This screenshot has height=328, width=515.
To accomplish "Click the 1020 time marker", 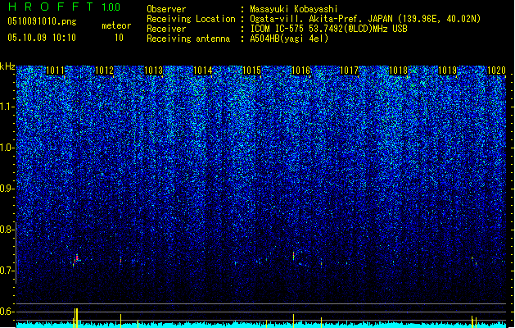I will (x=496, y=71).
